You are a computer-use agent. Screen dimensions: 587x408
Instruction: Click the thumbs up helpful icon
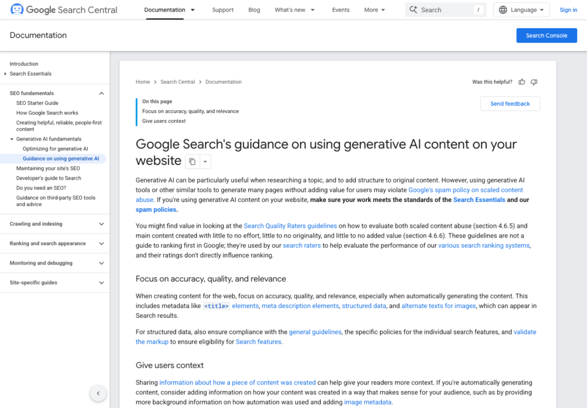(522, 81)
